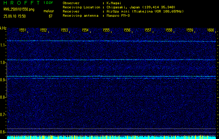Click the 1554 time marker
Screen dimensions: 219x139
[x=85, y=30]
